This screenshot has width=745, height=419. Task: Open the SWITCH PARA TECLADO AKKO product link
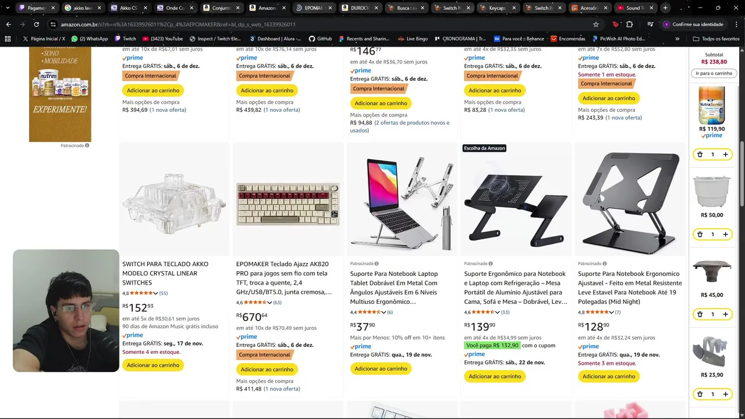[x=165, y=273]
